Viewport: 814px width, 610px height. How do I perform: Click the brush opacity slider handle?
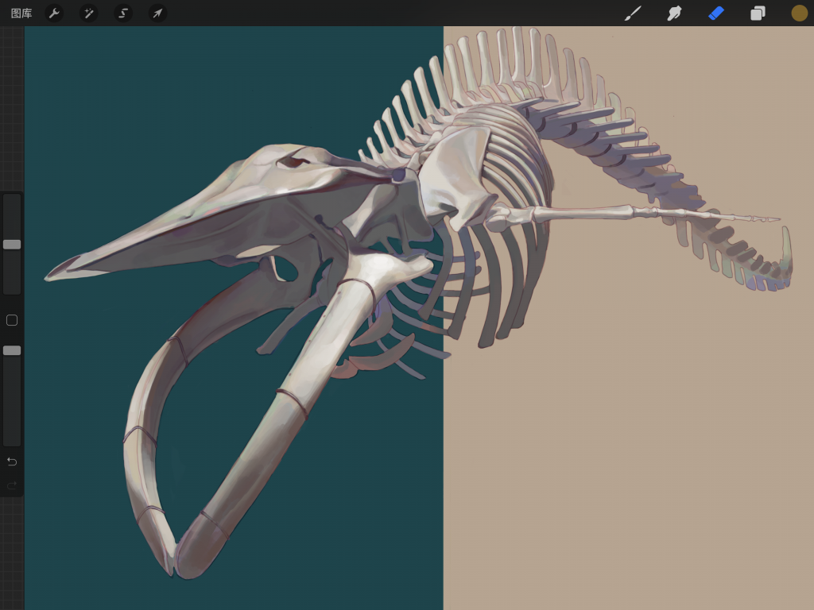12,350
